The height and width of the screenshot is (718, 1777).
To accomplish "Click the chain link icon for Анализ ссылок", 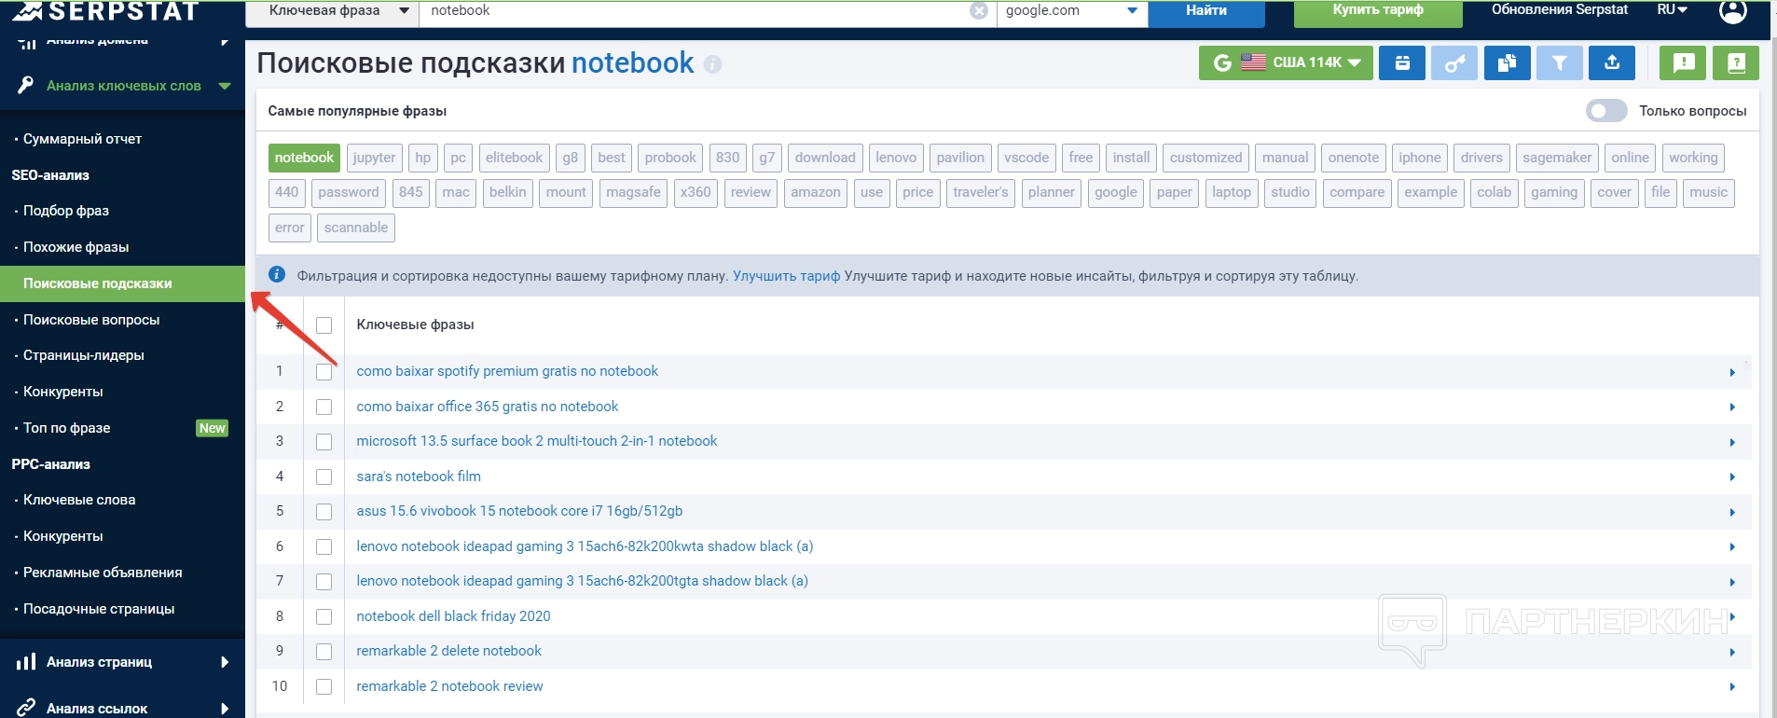I will point(26,708).
